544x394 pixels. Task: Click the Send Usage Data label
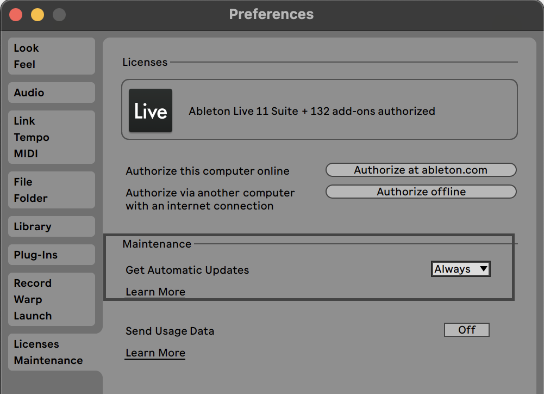[170, 331]
